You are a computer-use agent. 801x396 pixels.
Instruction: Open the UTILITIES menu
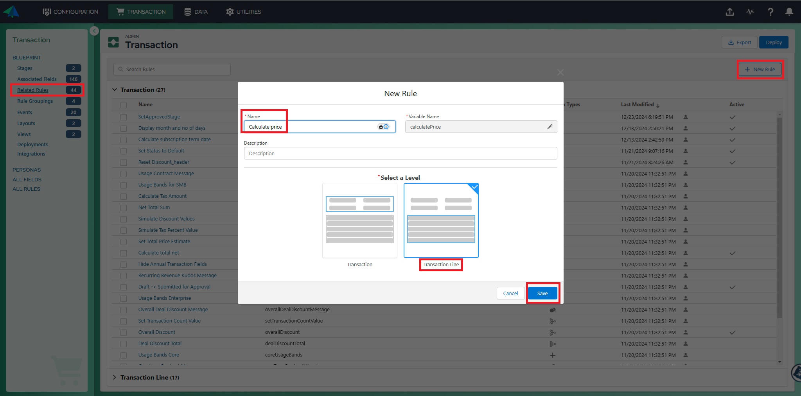[243, 12]
